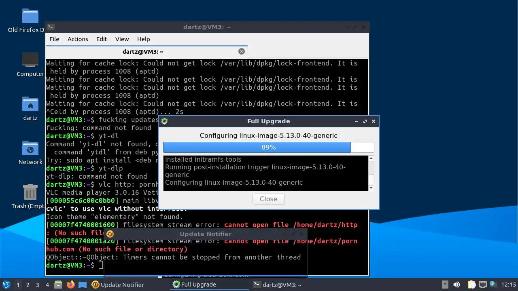Open Old Firefox Data desktop folder
Viewport: 518px width, 291px height.
(30, 20)
